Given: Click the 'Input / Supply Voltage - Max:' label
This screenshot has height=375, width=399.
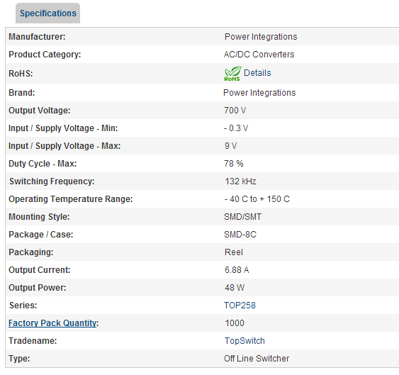Looking at the screenshot, I should [x=64, y=146].
